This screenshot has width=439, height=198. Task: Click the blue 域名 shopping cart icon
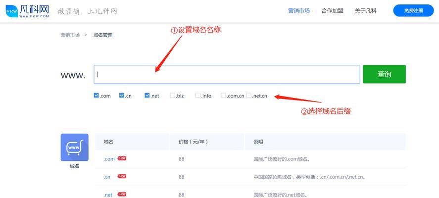click(x=74, y=148)
